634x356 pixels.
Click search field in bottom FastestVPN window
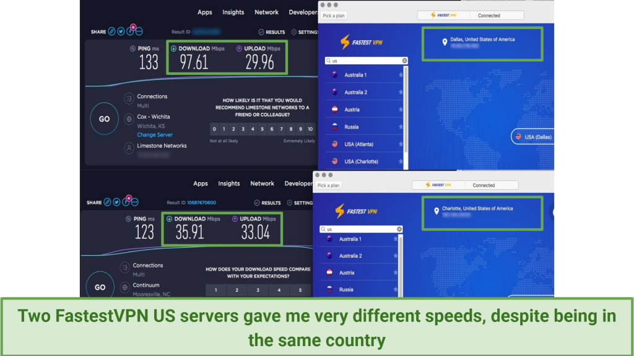[x=361, y=229]
